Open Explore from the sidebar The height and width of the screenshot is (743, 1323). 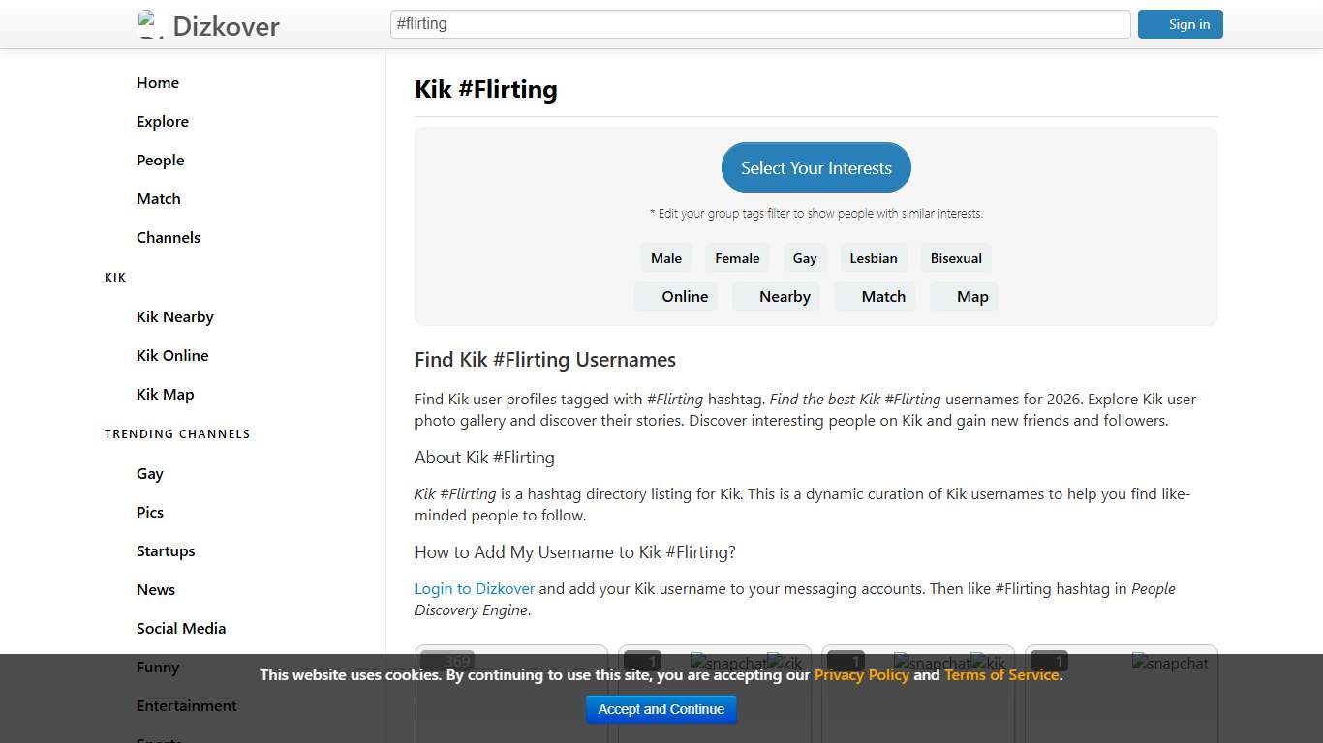[x=162, y=121]
